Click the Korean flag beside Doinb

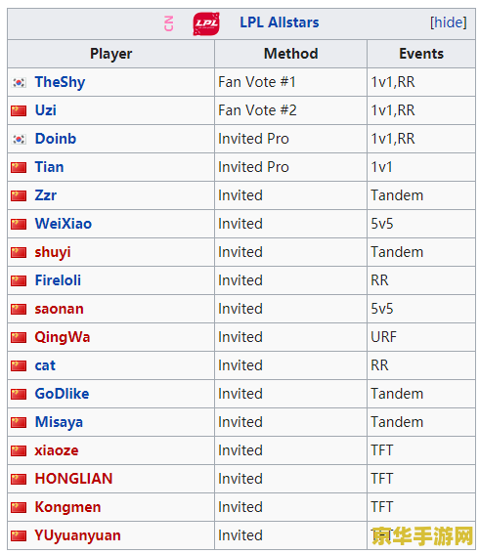coord(19,139)
